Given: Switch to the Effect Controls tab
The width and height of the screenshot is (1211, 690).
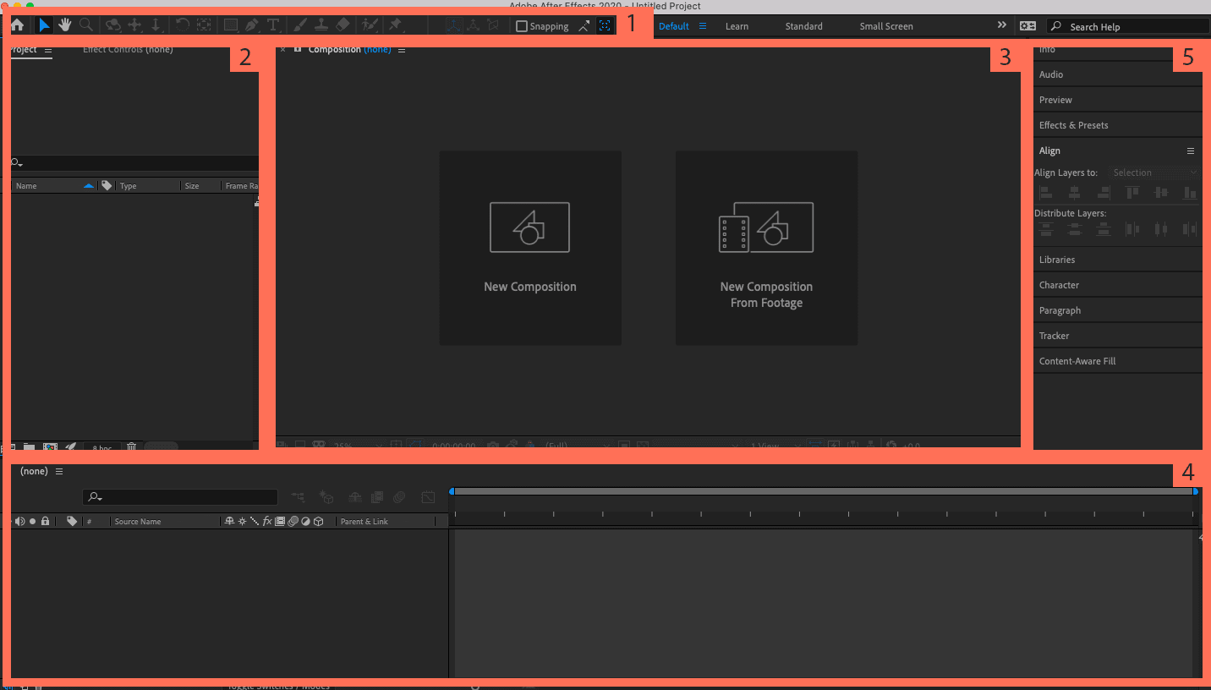Looking at the screenshot, I should (127, 49).
